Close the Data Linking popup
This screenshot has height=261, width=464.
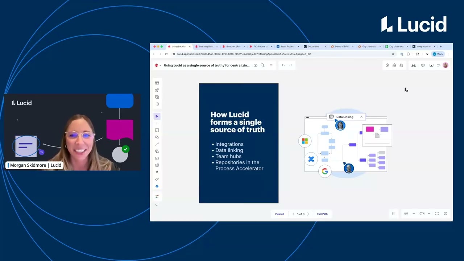361,117
